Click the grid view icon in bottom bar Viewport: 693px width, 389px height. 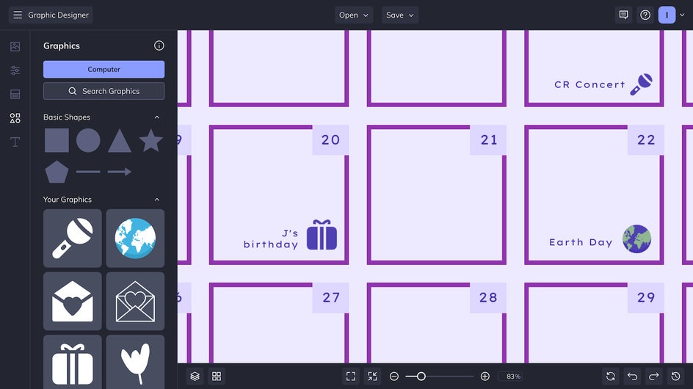point(217,377)
